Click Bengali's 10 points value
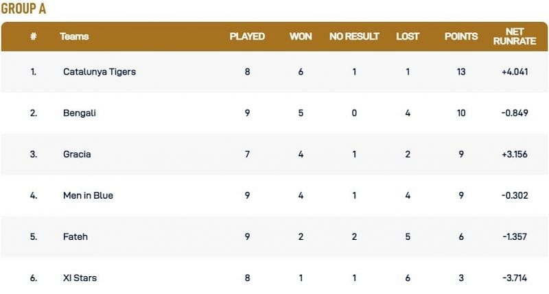Image resolution: width=549 pixels, height=294 pixels. 461,113
